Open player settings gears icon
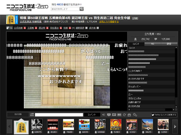Image resolution: width=181 pixels, height=135 pixels. point(135,115)
